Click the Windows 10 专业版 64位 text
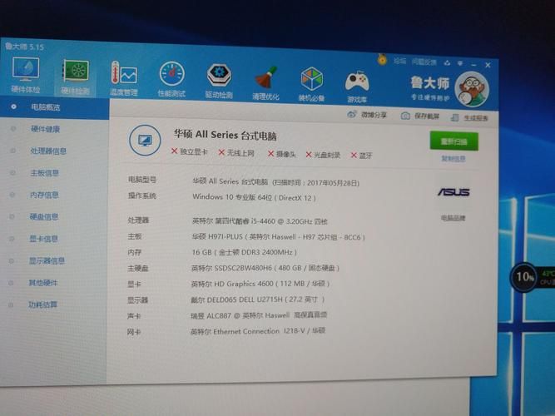The image size is (555, 416). (232, 197)
